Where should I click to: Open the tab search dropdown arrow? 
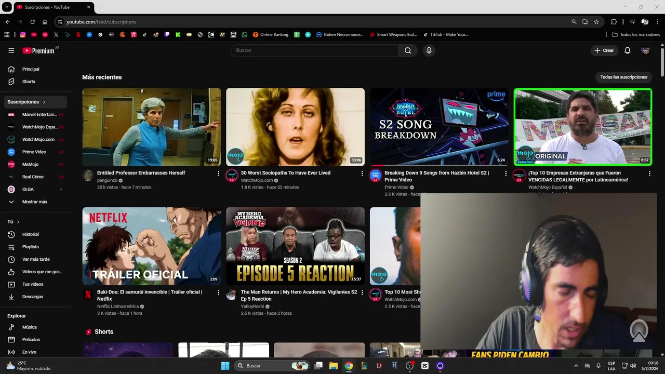(x=7, y=7)
